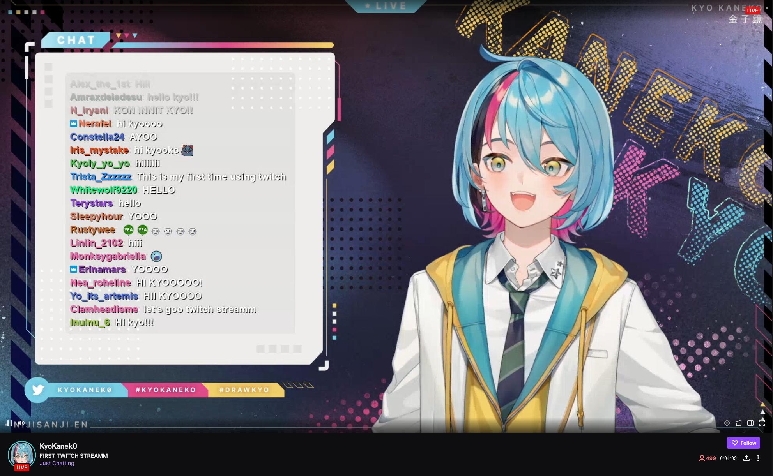This screenshot has height=476, width=773.
Task: Click the 0:04:09 stream uptime
Action: (x=728, y=458)
